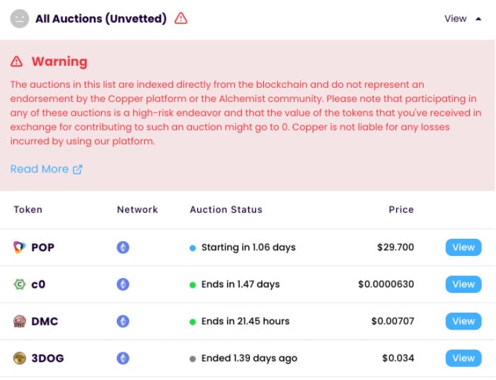Image resolution: width=496 pixels, height=380 pixels.
Task: Click the Auction Status column header
Action: pos(226,209)
